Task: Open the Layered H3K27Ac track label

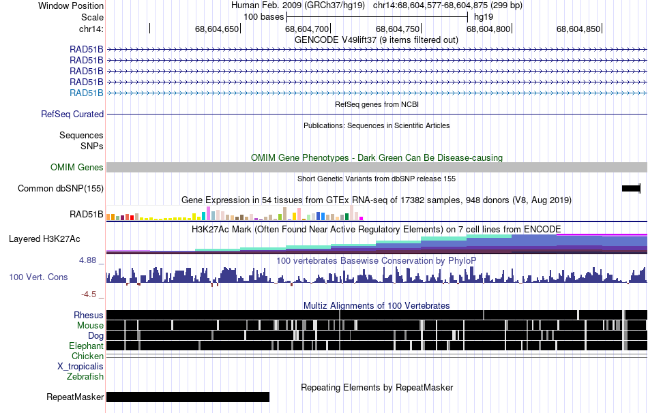Action: point(44,239)
